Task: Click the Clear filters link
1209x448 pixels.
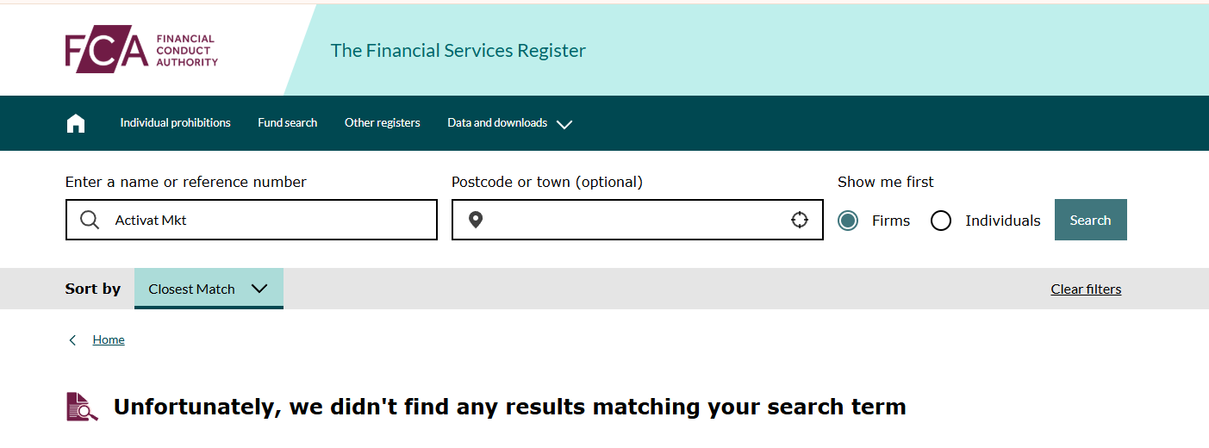Action: tap(1086, 289)
